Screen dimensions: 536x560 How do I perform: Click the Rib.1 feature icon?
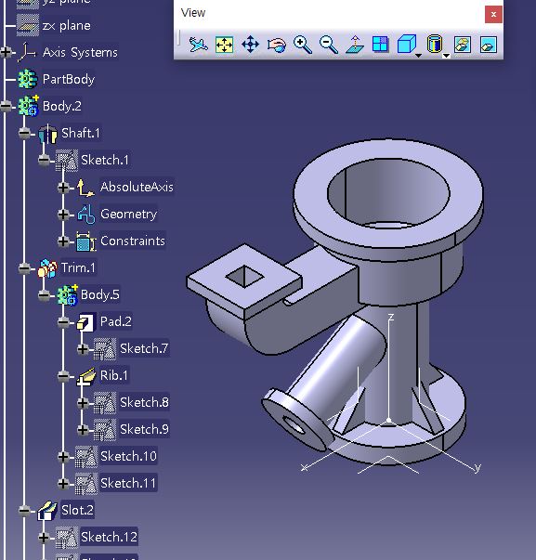pyautogui.click(x=86, y=376)
